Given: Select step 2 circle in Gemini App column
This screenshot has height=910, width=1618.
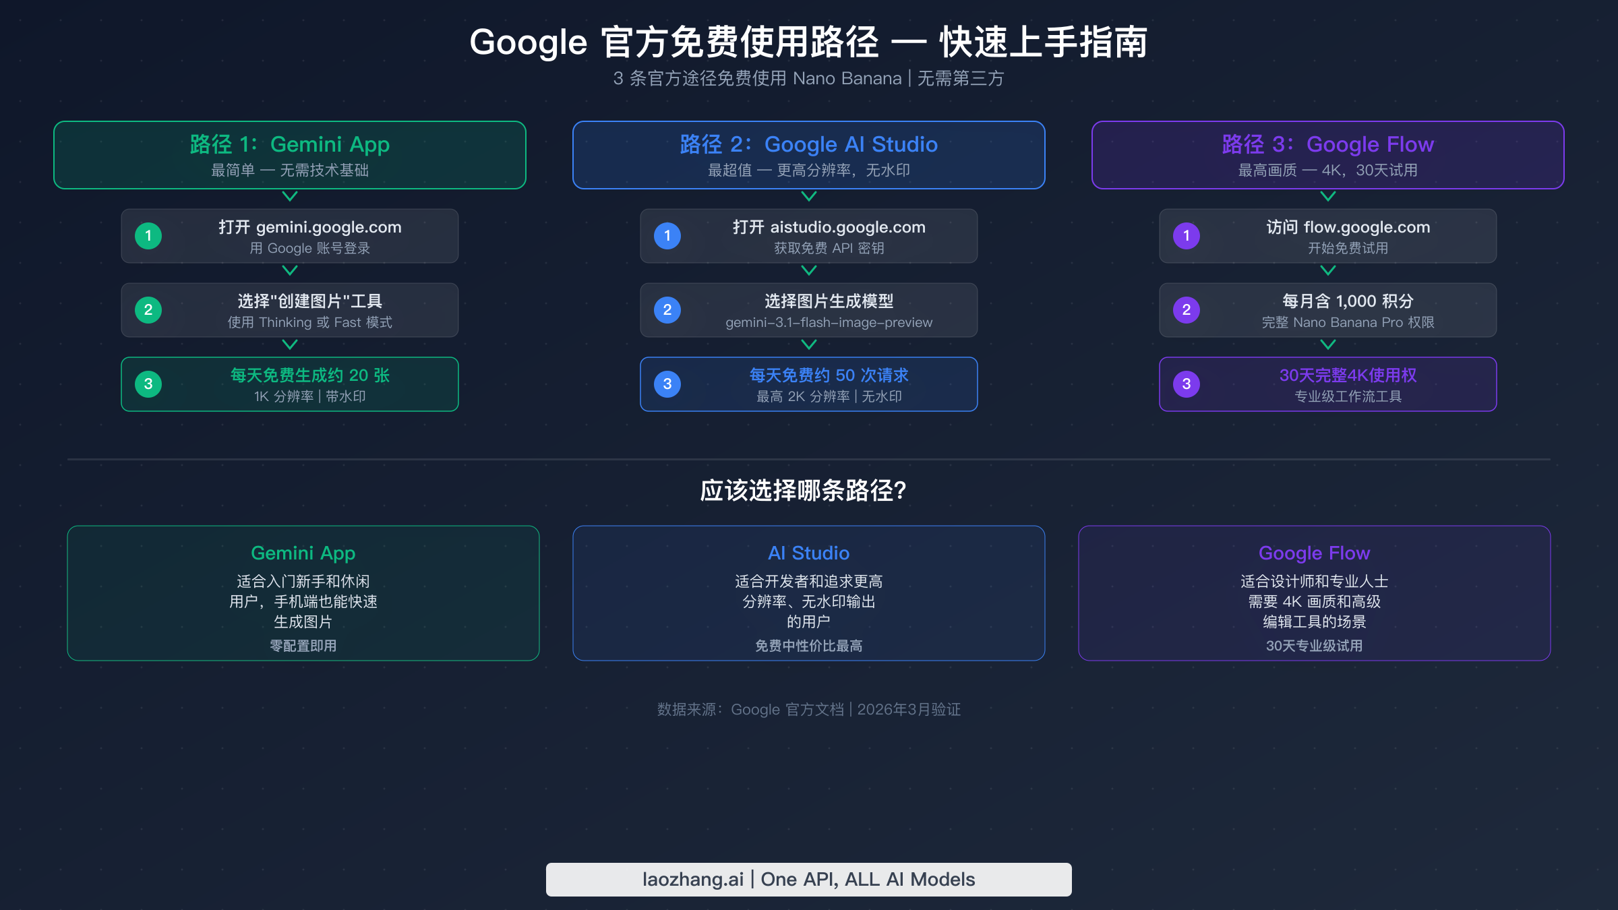Looking at the screenshot, I should tap(148, 310).
